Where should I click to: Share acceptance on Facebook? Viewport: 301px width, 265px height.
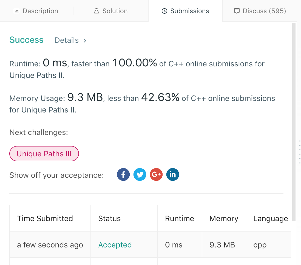tap(123, 174)
